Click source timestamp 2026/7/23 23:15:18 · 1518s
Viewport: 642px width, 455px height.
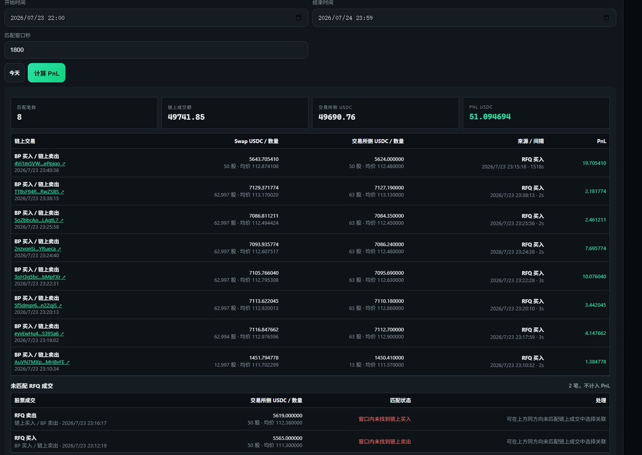click(x=513, y=167)
